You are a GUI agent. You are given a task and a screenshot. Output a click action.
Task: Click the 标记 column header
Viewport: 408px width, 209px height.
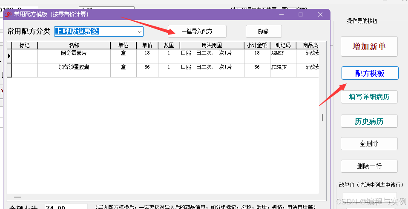pos(25,45)
